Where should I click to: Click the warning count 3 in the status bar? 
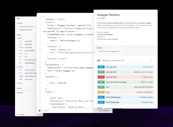tap(48, 111)
